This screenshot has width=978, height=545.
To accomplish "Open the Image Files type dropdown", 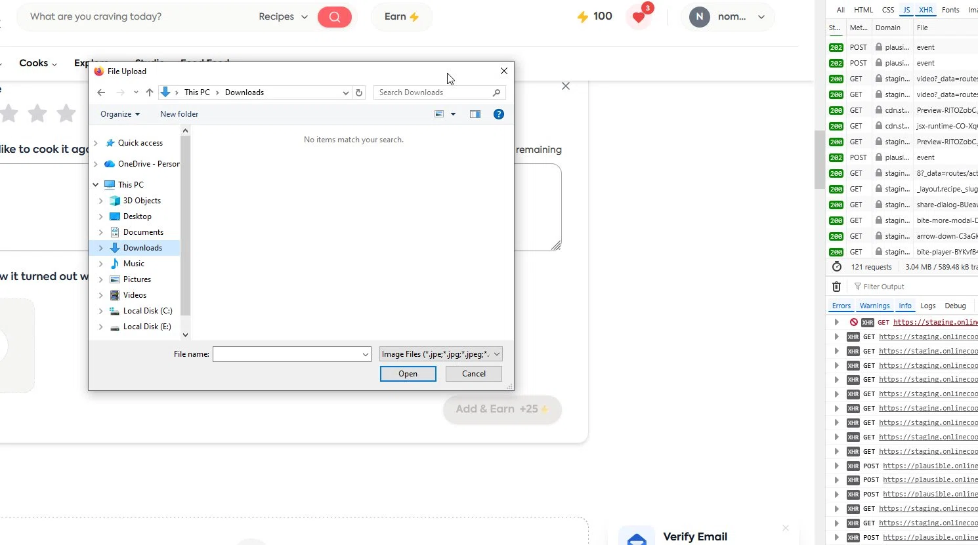I will (440, 354).
